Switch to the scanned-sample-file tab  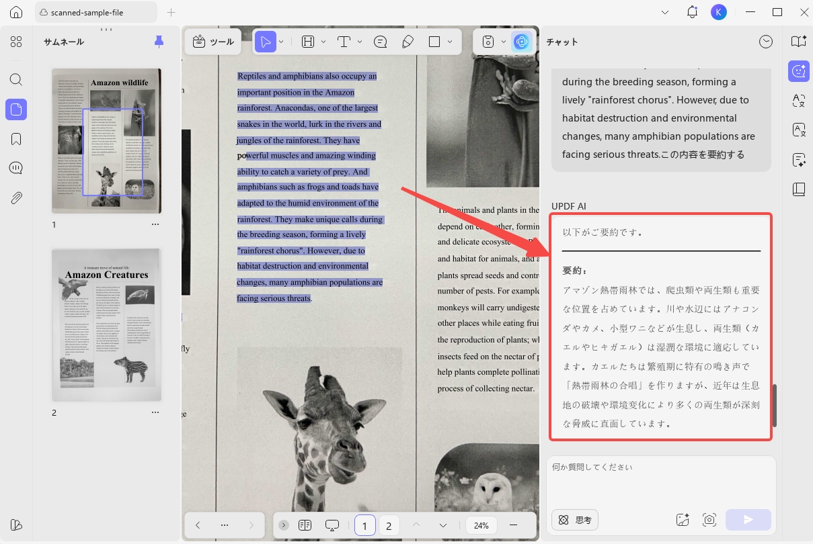point(95,12)
